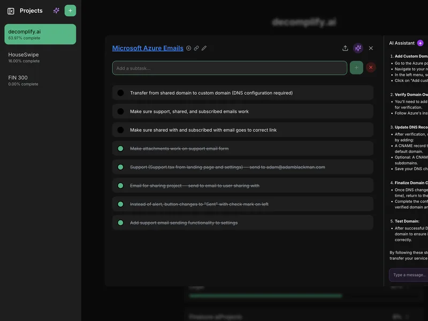428x321 pixels.
Task: Check off Make sure support, shared, subscribed emails work
Action: pos(120,111)
